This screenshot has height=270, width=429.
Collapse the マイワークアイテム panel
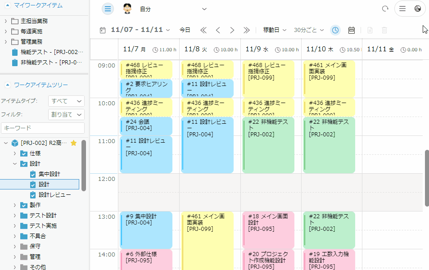(x=7, y=5)
